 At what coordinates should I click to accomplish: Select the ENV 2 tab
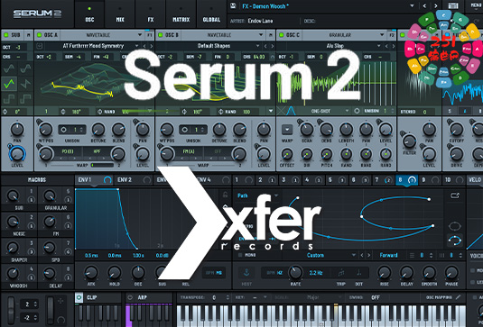133,180
